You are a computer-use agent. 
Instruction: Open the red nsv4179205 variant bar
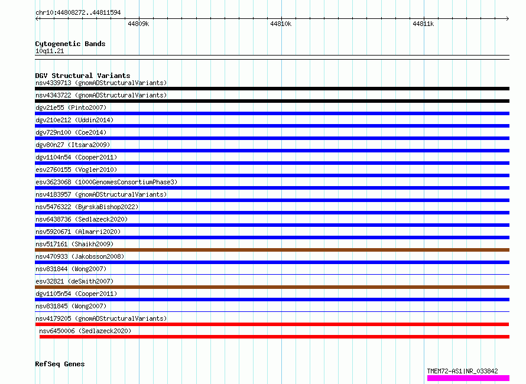(x=272, y=324)
